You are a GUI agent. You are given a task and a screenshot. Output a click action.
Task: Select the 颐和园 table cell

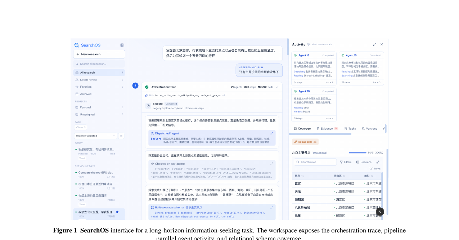311,199
